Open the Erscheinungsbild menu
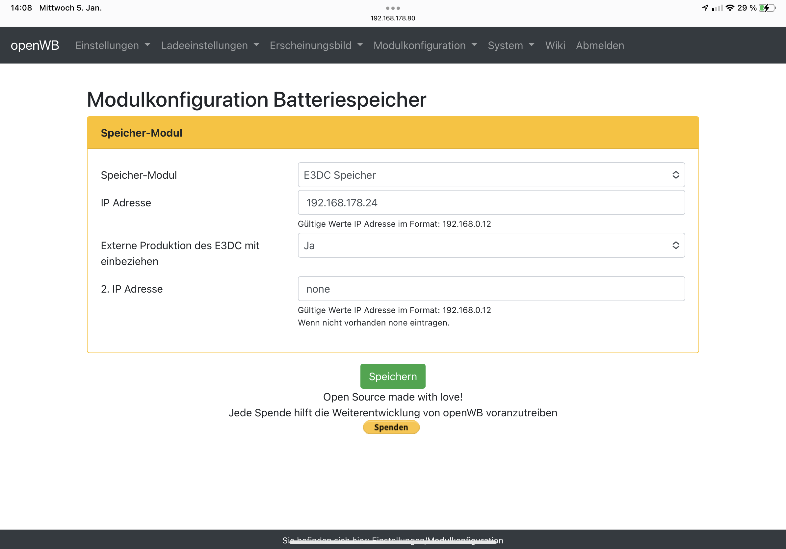The width and height of the screenshot is (786, 549). 316,45
